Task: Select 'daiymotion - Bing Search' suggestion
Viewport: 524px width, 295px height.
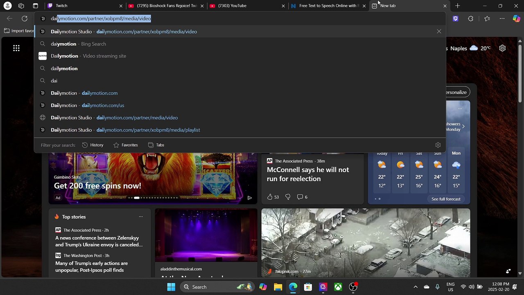Action: click(x=240, y=44)
